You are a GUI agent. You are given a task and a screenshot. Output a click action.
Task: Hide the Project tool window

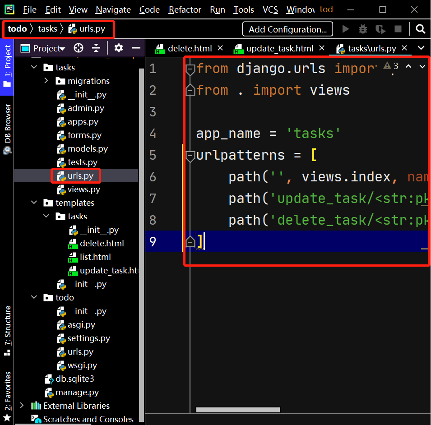pos(136,48)
